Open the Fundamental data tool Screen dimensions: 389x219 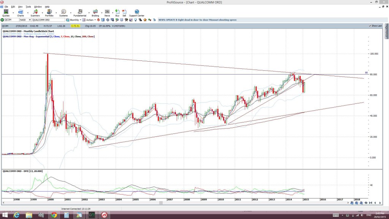(80, 13)
